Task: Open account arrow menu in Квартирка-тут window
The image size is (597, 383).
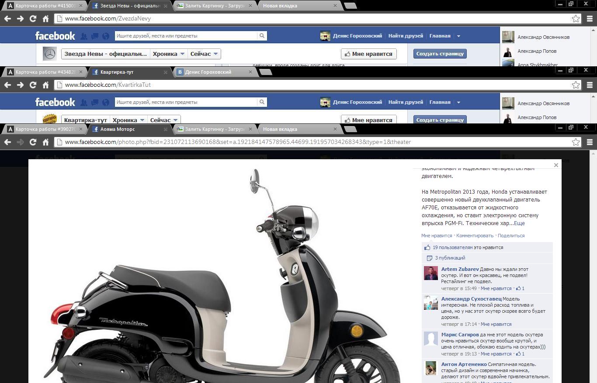Action: pyautogui.click(x=458, y=102)
